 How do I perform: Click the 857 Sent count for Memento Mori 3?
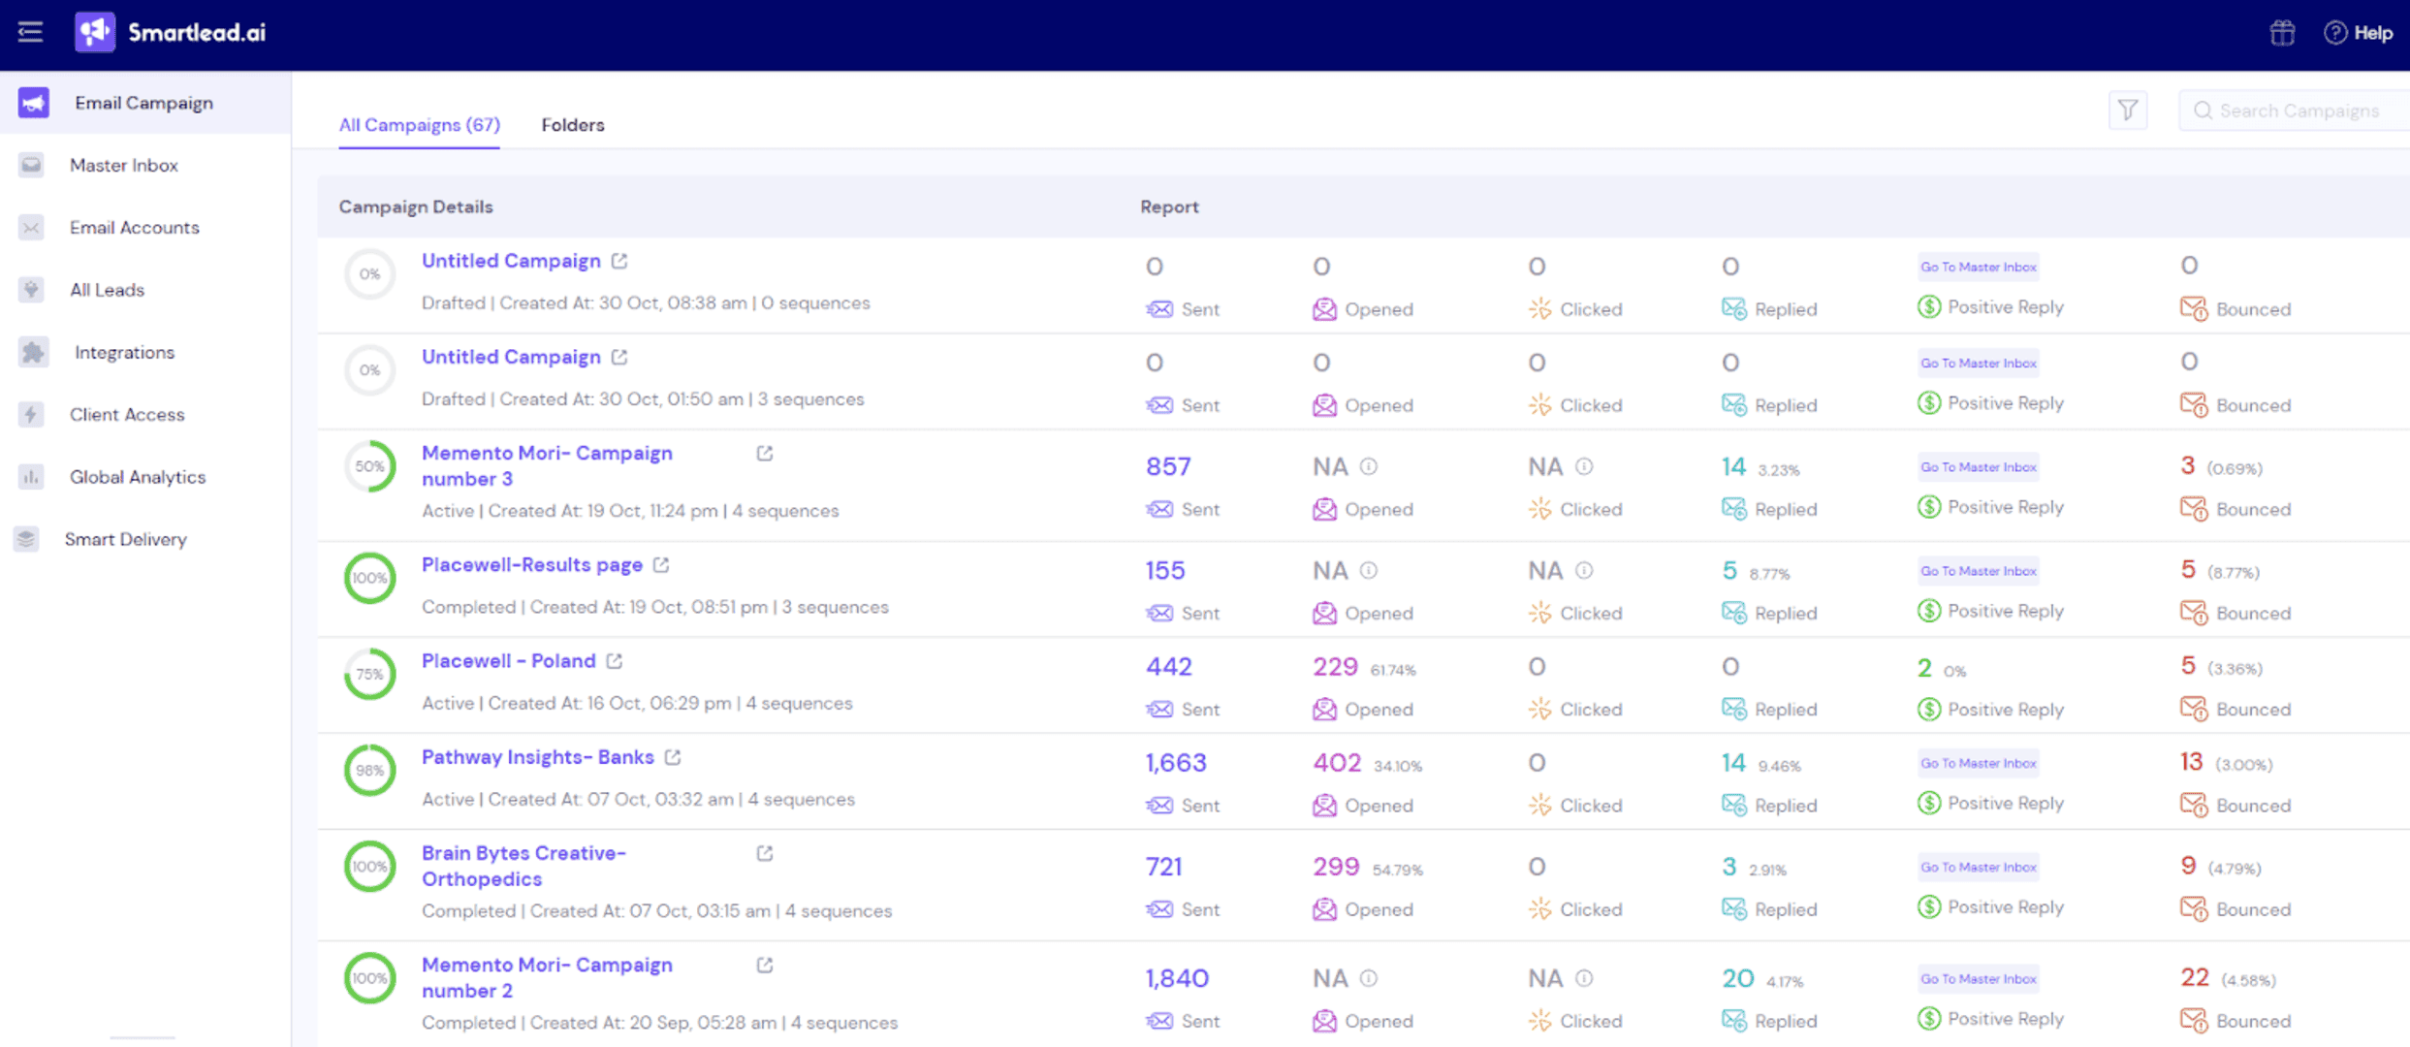tap(1168, 467)
